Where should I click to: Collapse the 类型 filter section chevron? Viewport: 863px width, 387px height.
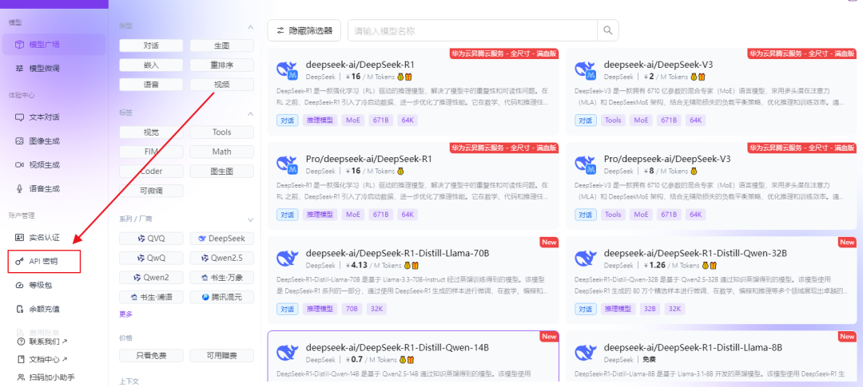point(250,27)
